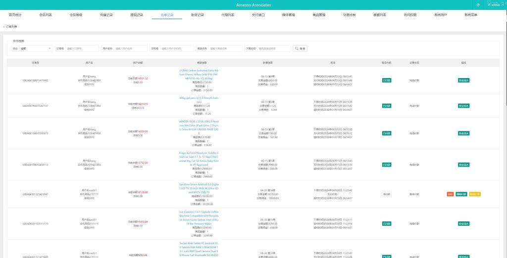Open the 会员列表 navigation tab
507x258 pixels.
(x=46, y=15)
